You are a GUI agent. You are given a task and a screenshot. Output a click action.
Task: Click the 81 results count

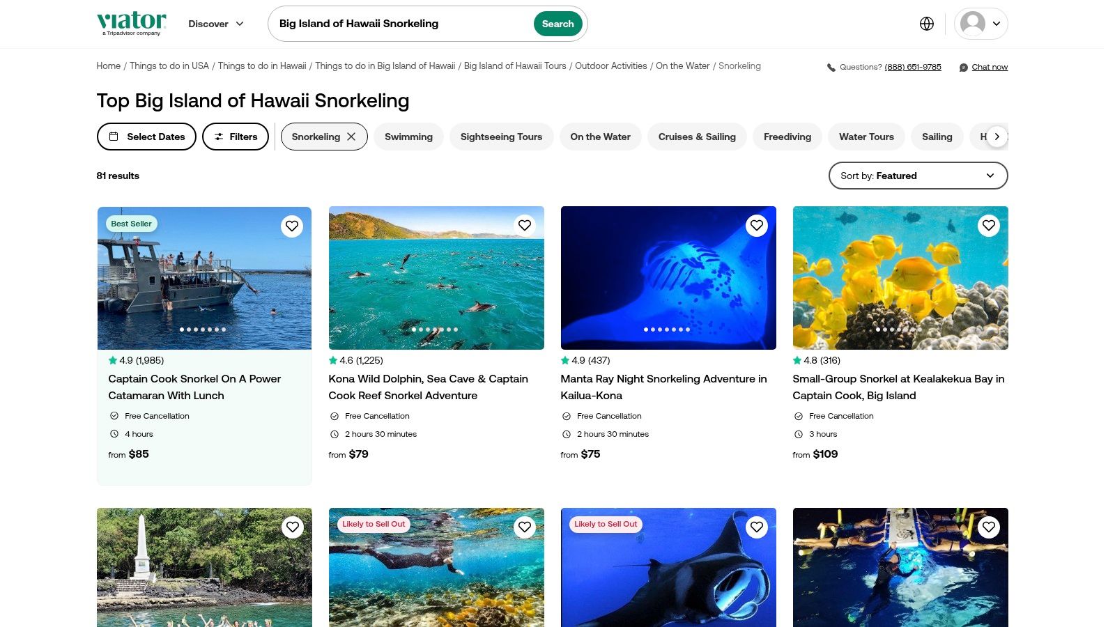click(118, 176)
